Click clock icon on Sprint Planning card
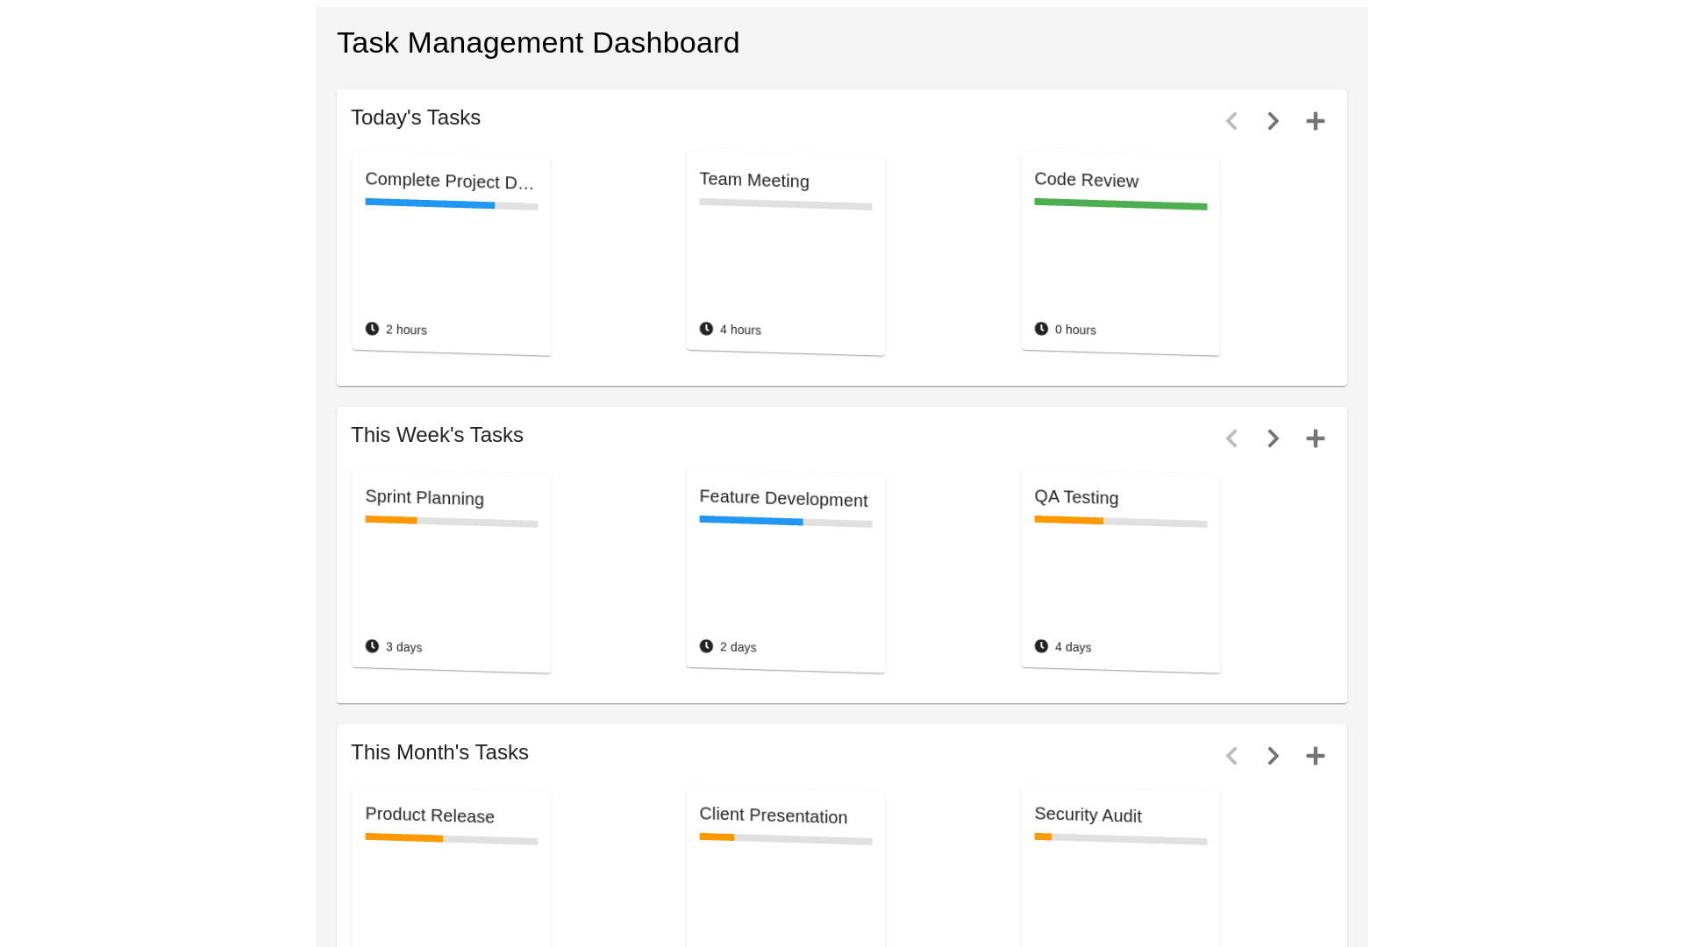 point(372,646)
